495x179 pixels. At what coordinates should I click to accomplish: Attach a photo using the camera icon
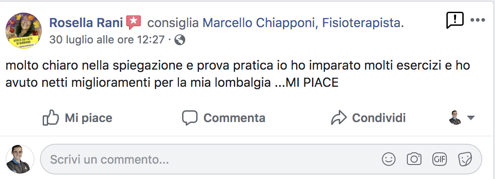(414, 159)
